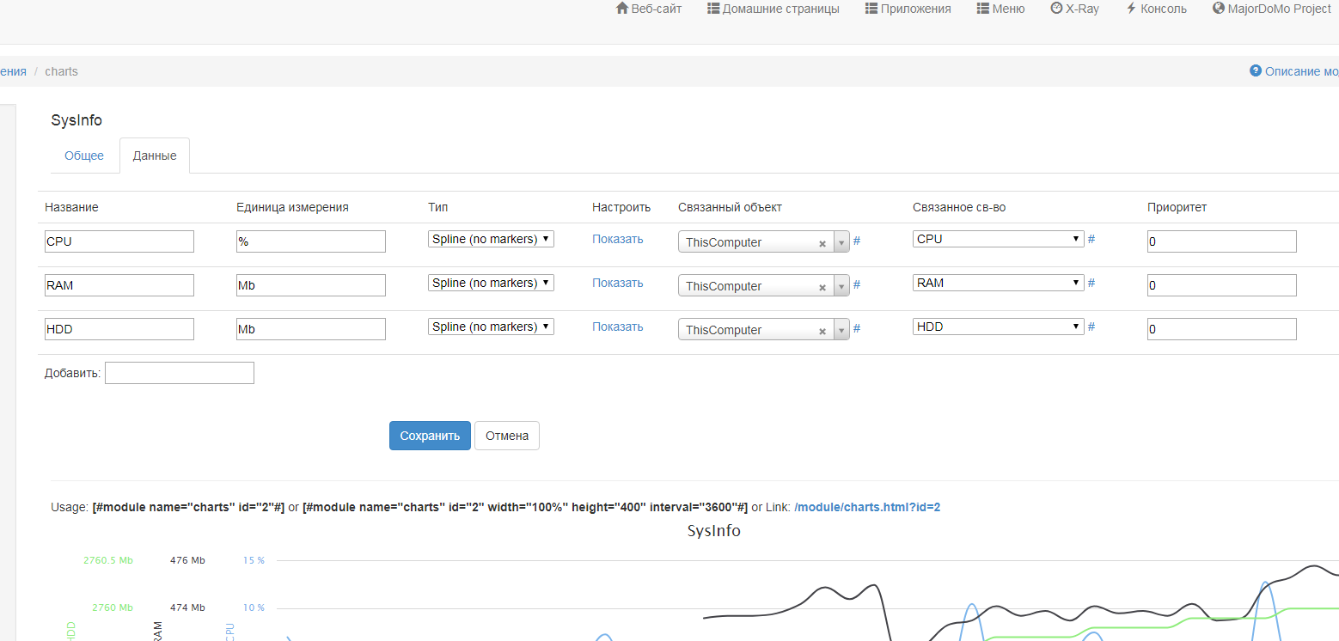Screen dimensions: 1339x641
Task: Click the Сохранить button
Action: click(x=430, y=436)
